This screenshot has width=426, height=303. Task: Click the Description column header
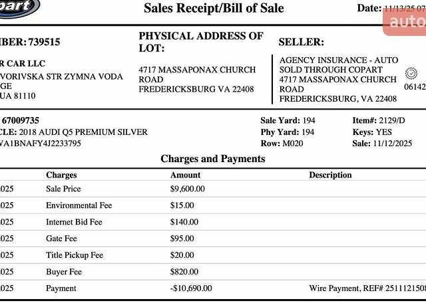[330, 175]
